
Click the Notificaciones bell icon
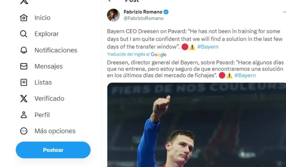click(24, 50)
